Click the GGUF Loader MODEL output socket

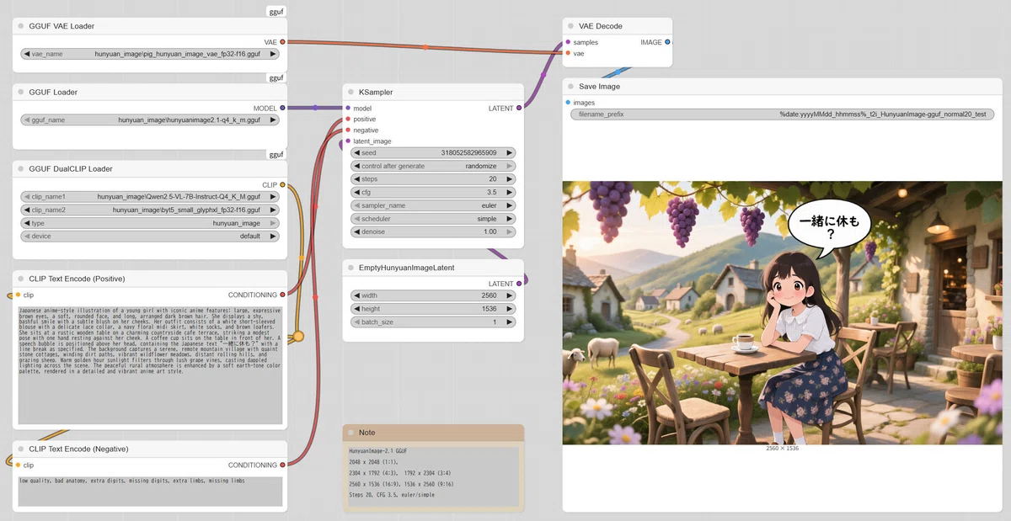point(282,108)
